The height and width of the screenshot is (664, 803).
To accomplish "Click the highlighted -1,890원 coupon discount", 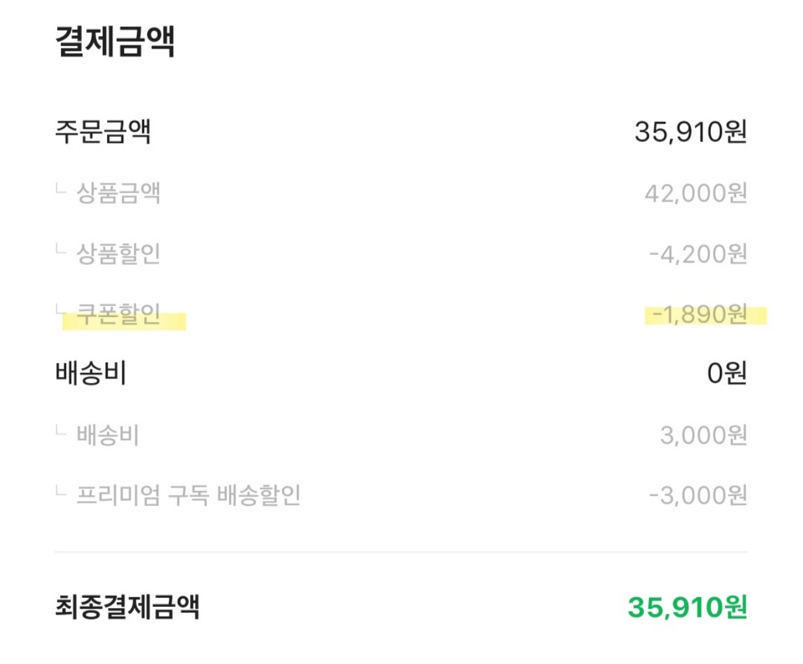I will 699,314.
